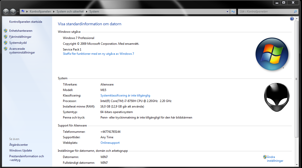The image size is (302, 168).
Task: Select the Windows 7 Professional text
Action: coord(79,38)
